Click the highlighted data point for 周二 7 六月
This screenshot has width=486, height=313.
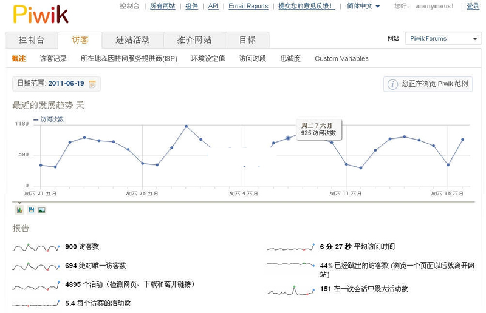(x=288, y=138)
